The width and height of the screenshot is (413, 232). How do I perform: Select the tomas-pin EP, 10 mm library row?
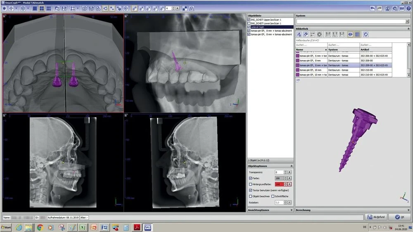tap(311, 70)
